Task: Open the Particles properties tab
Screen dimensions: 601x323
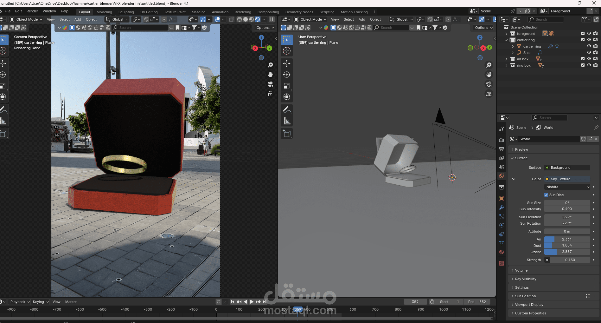Action: [x=502, y=216]
